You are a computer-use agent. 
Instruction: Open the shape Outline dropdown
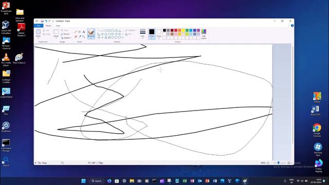[131, 30]
